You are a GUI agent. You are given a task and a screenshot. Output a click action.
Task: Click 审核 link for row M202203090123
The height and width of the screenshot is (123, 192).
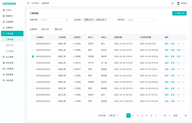179,50
